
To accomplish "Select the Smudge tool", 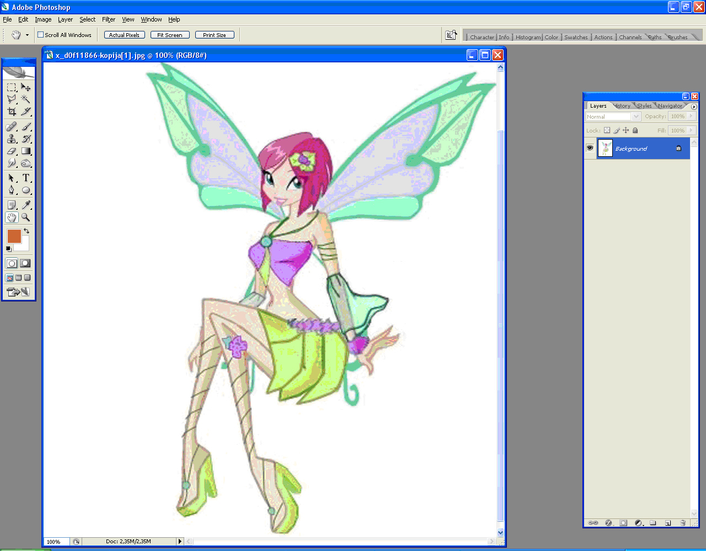I will 12,163.
